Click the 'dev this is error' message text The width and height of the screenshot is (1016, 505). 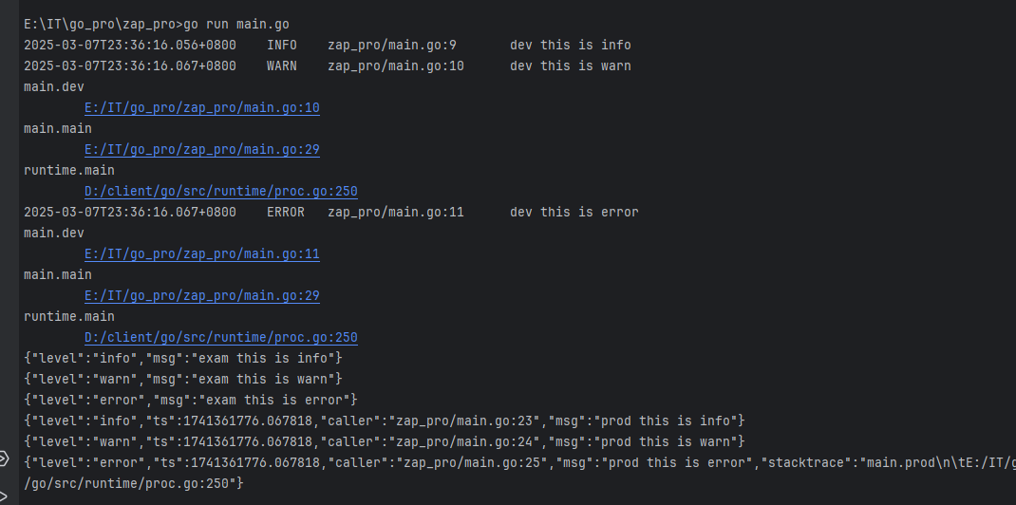[574, 213]
